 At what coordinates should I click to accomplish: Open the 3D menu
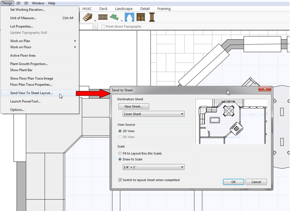(26, 3)
